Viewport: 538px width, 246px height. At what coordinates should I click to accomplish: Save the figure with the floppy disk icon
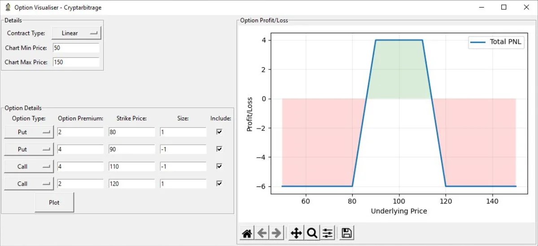tap(346, 233)
